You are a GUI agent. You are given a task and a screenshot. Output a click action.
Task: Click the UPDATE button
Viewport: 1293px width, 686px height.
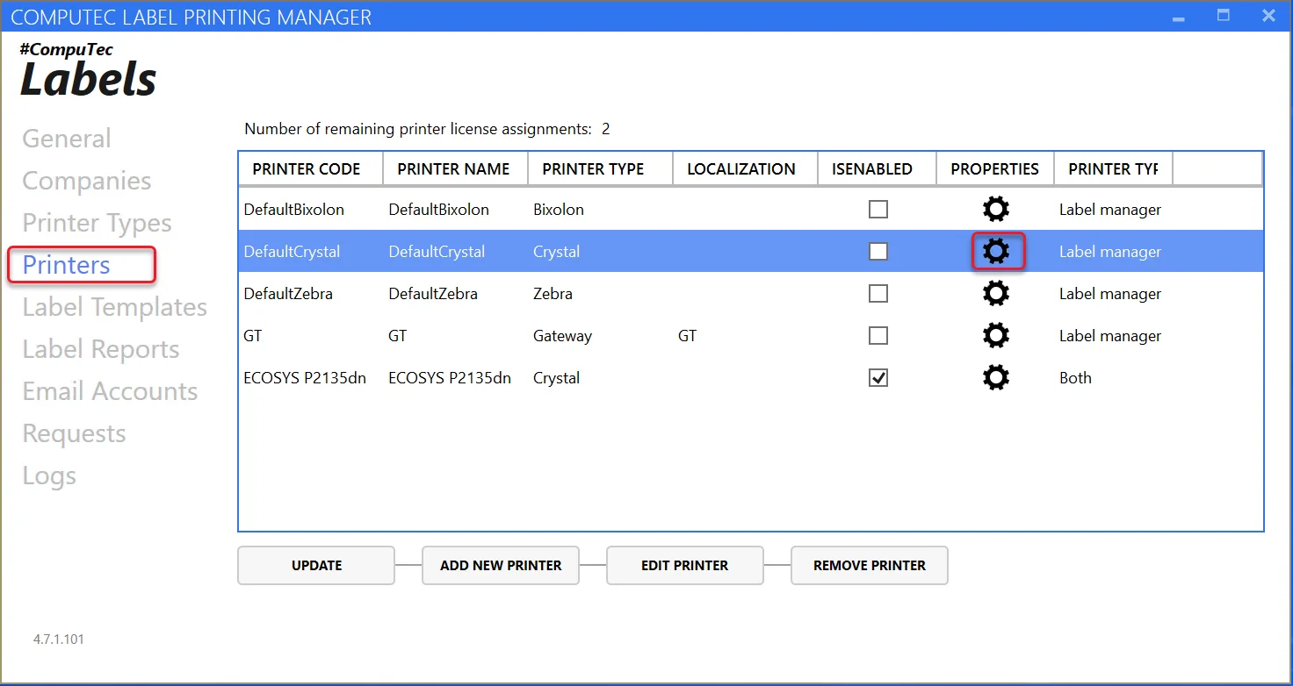pyautogui.click(x=316, y=566)
